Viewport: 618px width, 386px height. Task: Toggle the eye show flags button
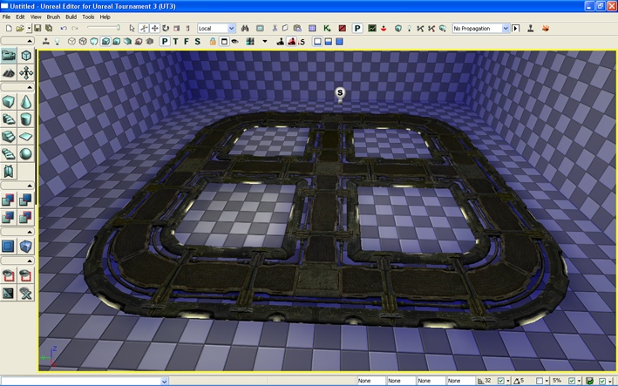point(235,41)
